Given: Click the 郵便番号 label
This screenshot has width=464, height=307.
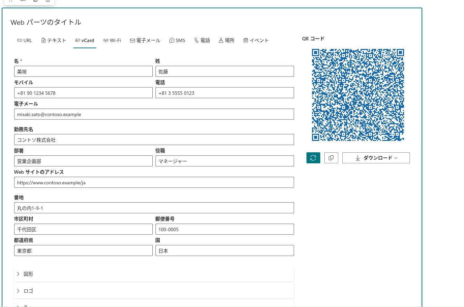Looking at the screenshot, I should coord(165,219).
